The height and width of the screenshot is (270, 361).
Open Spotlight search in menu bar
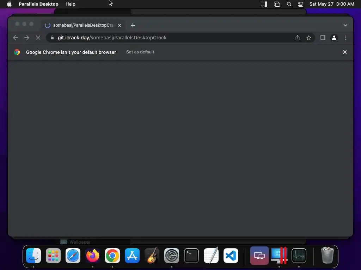click(289, 4)
